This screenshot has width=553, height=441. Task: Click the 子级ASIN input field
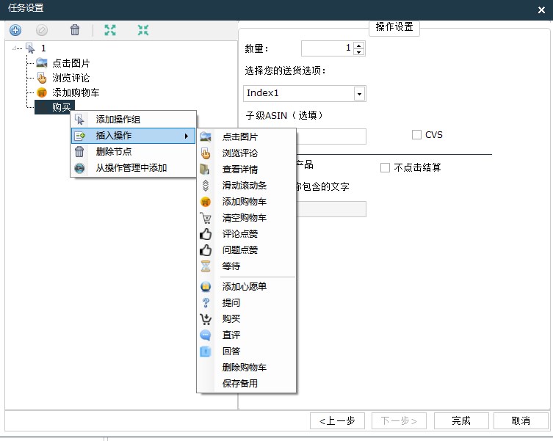tap(330, 136)
